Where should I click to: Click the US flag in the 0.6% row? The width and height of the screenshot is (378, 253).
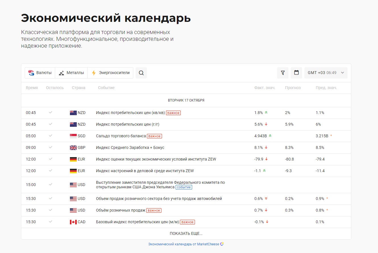click(x=73, y=199)
